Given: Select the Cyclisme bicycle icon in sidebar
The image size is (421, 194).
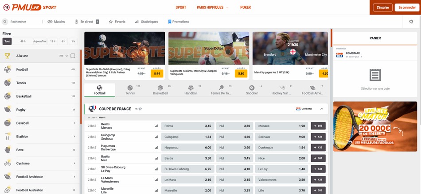Looking at the screenshot, I should [8, 163].
